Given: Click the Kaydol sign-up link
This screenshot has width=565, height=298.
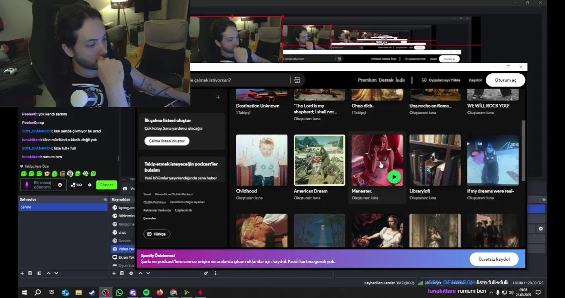Looking at the screenshot, I should tap(475, 80).
